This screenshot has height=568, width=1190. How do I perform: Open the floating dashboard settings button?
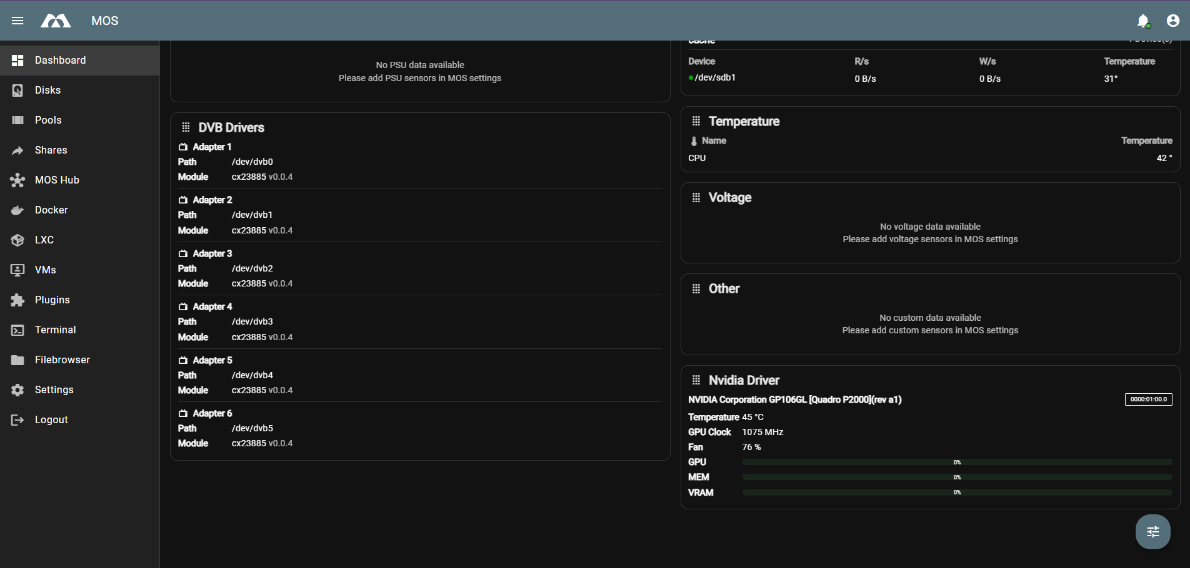[x=1152, y=532]
